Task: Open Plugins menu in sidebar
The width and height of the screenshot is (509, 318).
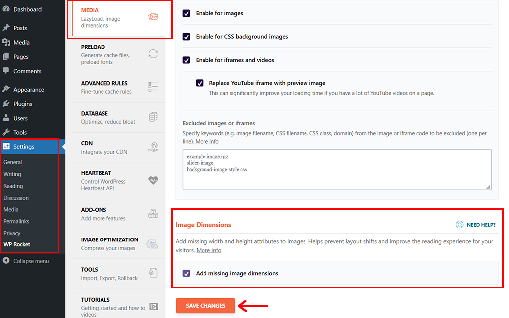Action: click(x=23, y=104)
